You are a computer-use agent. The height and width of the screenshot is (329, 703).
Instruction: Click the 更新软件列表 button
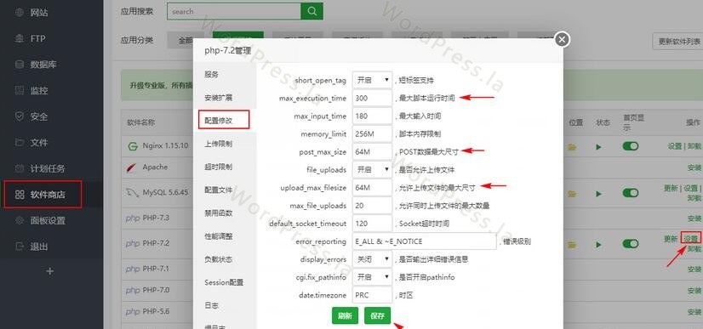pyautogui.click(x=677, y=41)
